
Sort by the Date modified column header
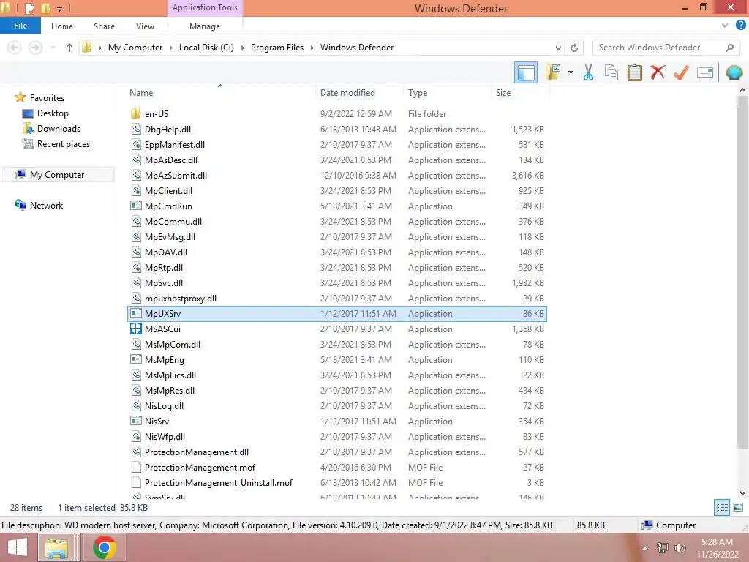pyautogui.click(x=347, y=93)
